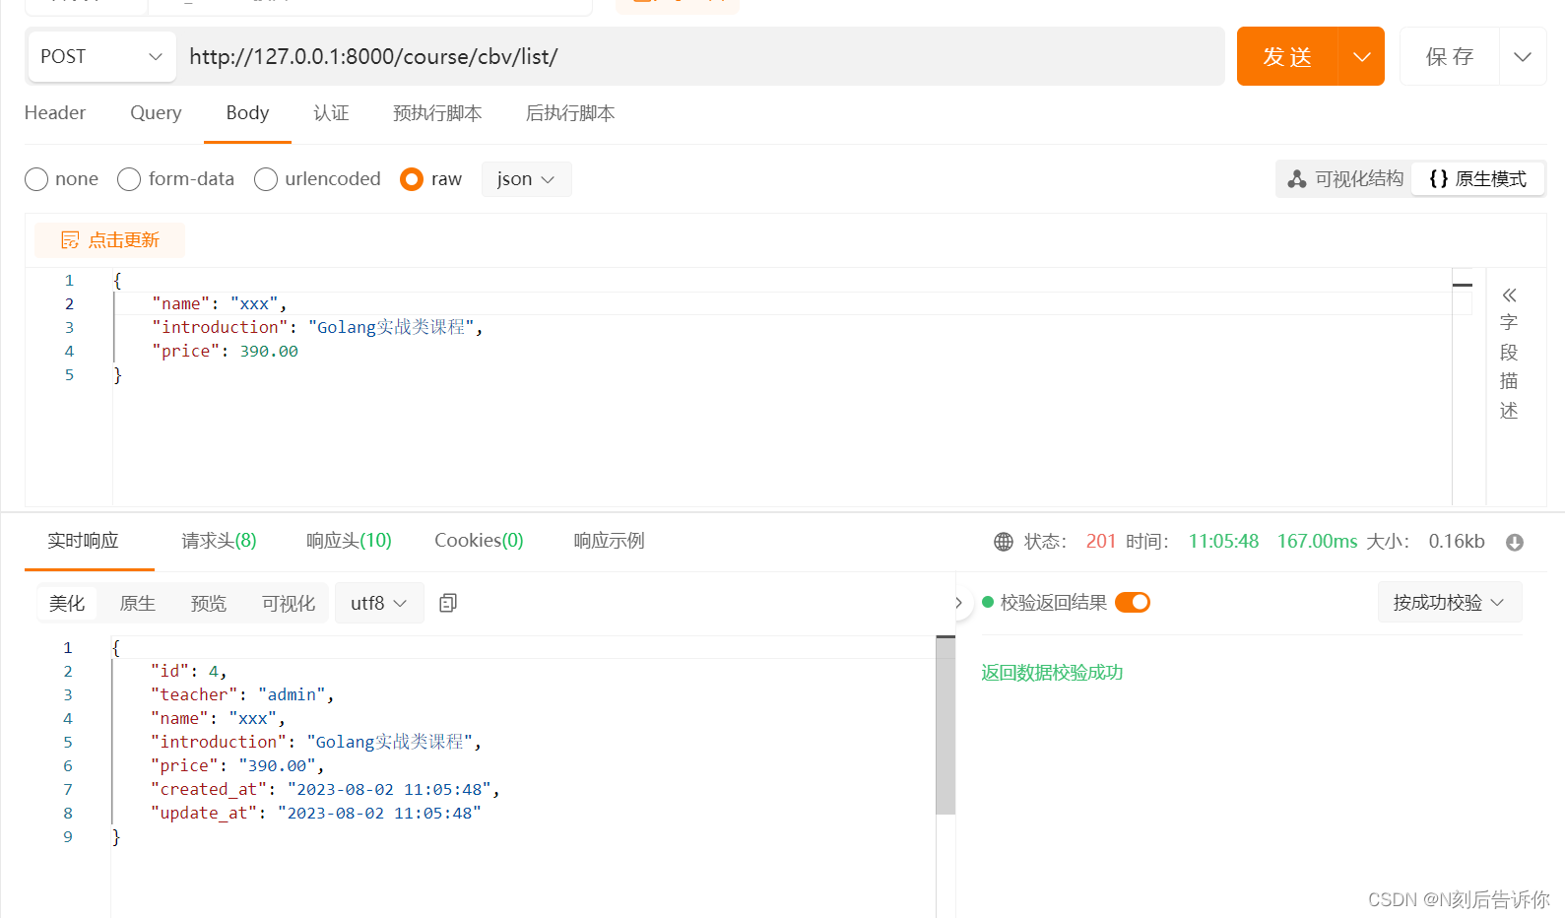Click the response "update_at" line
Viewport: 1565px width, 918px height.
coord(315,814)
